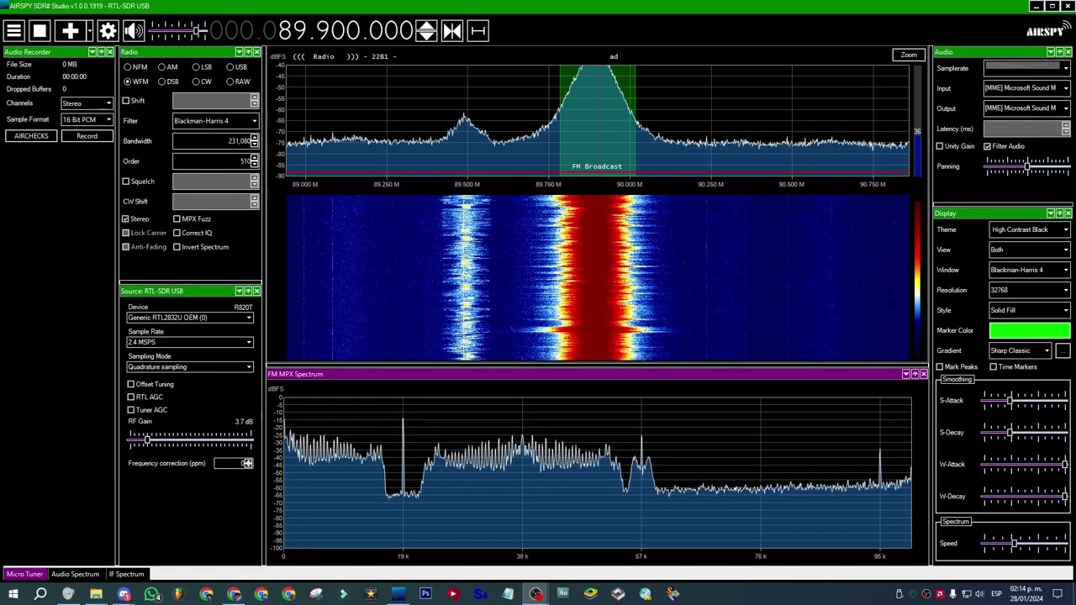Click the Record button

(x=87, y=136)
